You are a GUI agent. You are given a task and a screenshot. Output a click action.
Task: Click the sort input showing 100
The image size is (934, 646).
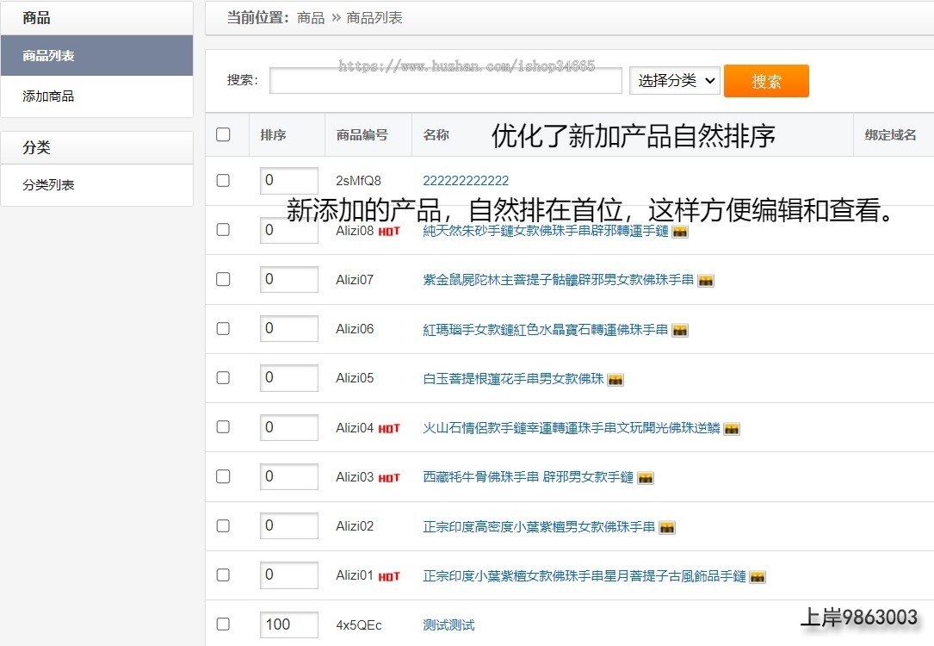coord(288,624)
